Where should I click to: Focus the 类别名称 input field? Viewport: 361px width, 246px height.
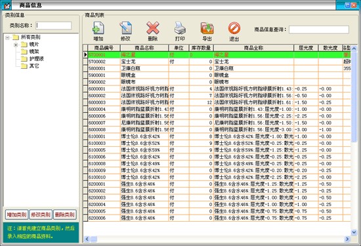pyautogui.click(x=54, y=26)
